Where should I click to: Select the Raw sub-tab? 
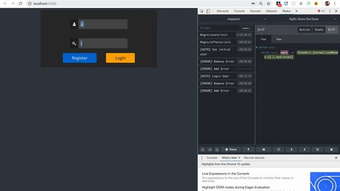click(x=279, y=39)
